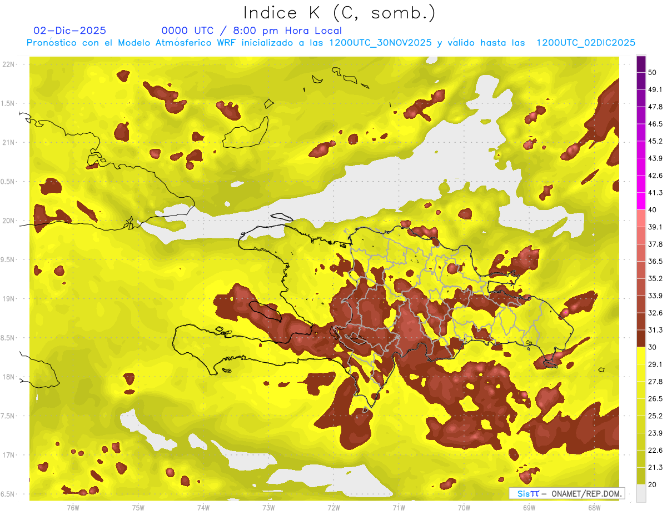The image size is (667, 515).
Task: Click the dark purple swatch above the 50 label
Action: 641,64
